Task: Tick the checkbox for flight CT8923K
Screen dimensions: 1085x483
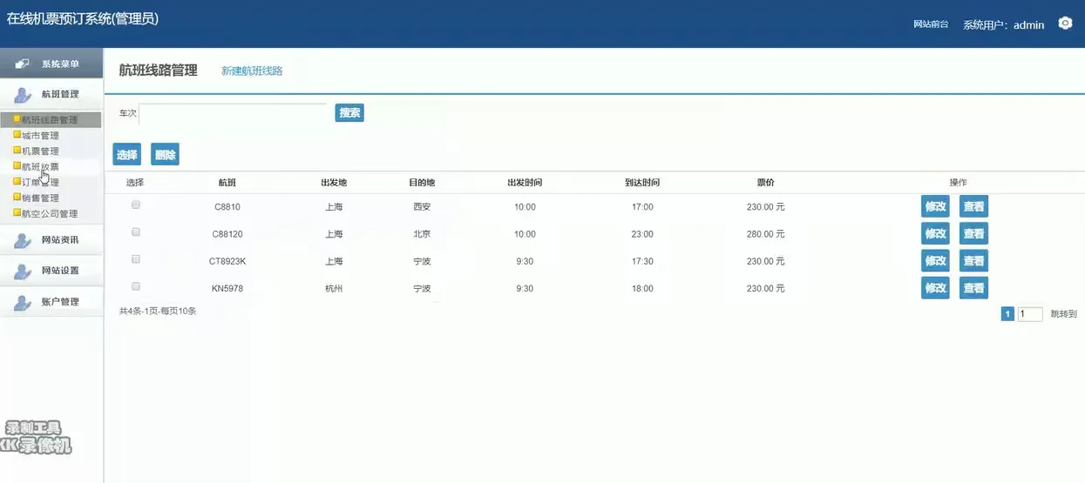Action: (x=135, y=258)
